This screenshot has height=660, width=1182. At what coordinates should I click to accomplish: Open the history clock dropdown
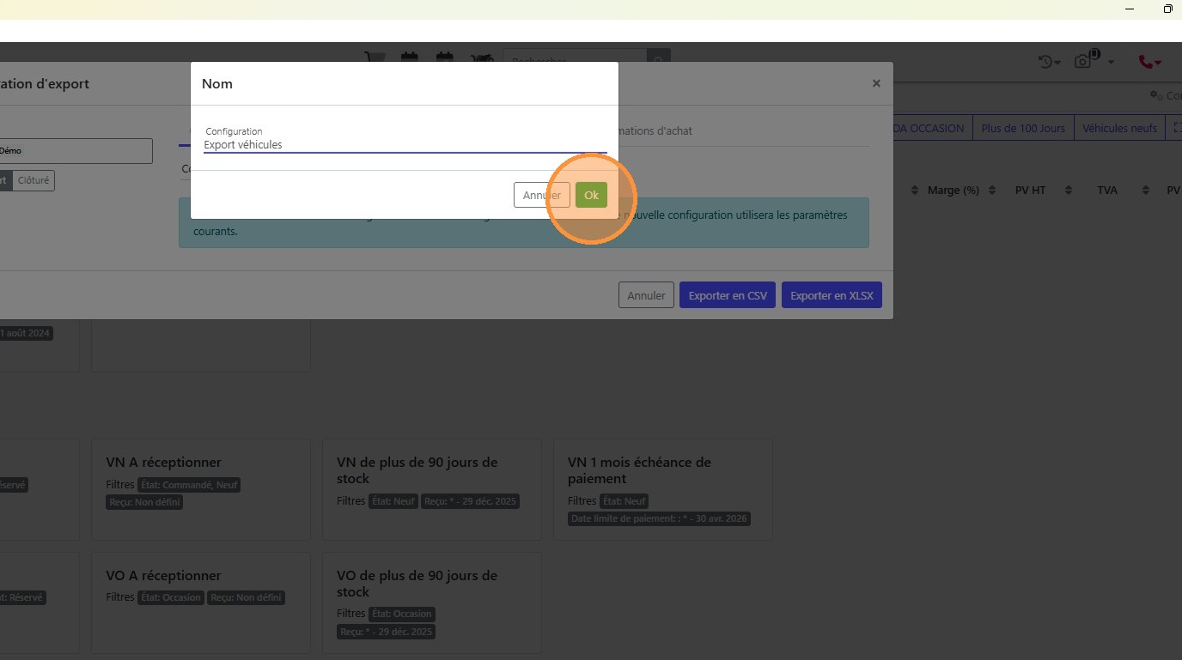pos(1049,61)
